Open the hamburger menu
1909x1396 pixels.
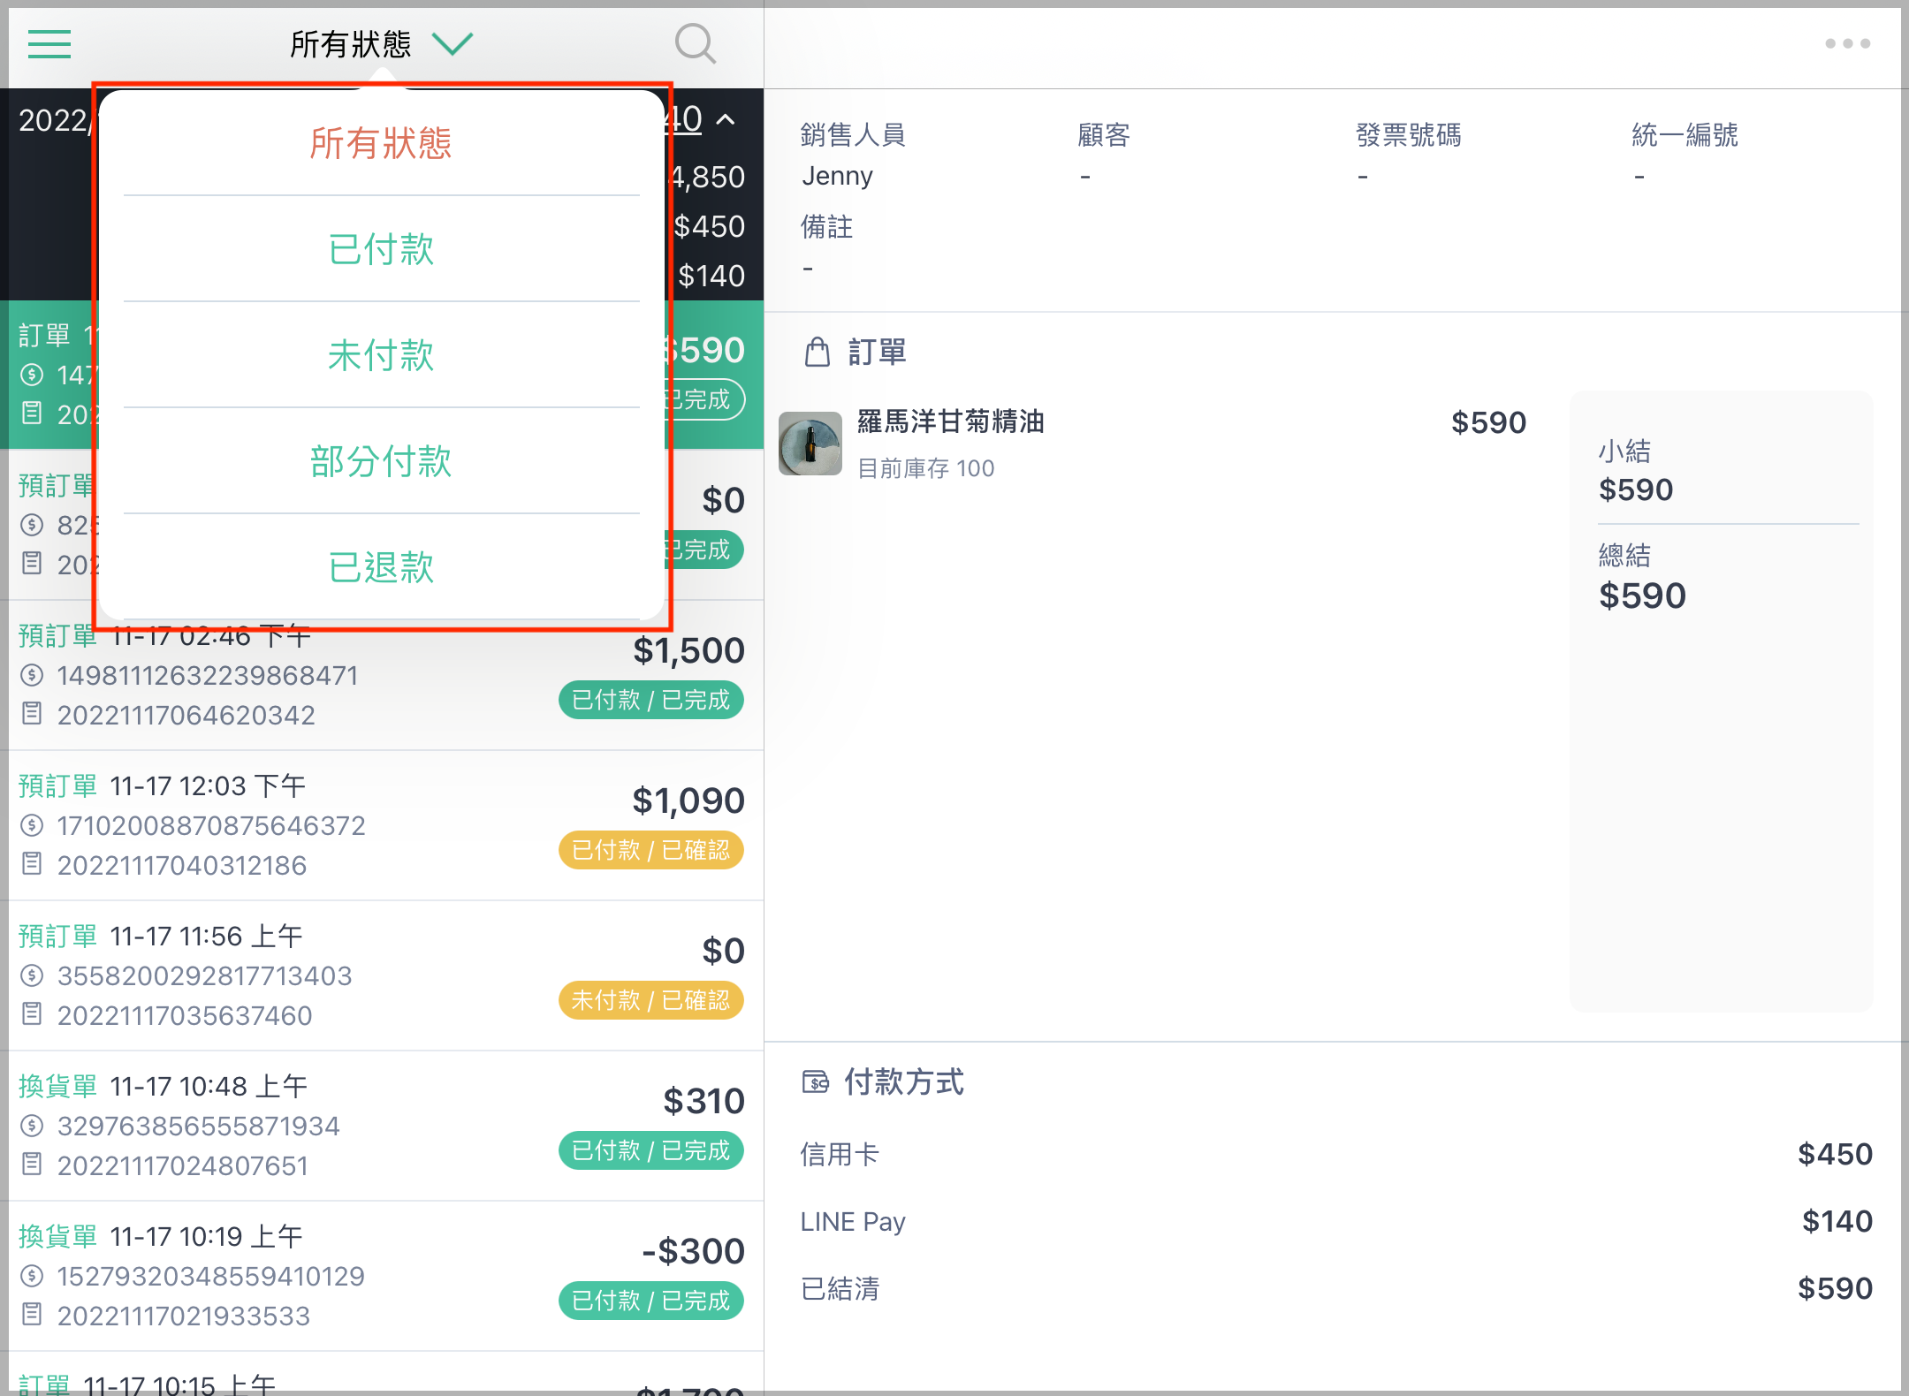[49, 43]
